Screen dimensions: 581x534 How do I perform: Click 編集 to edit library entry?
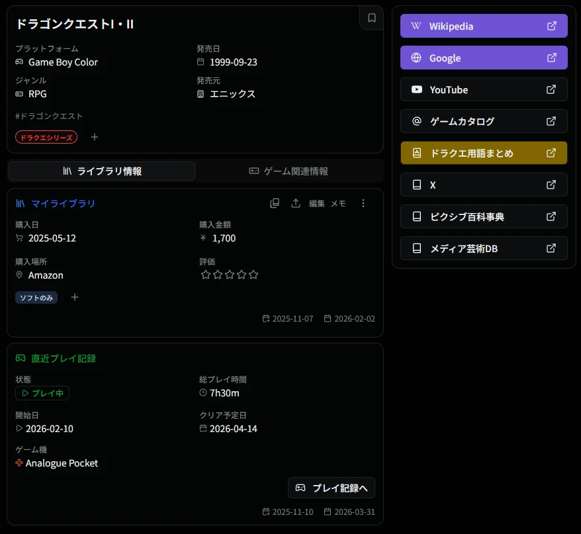(x=317, y=203)
